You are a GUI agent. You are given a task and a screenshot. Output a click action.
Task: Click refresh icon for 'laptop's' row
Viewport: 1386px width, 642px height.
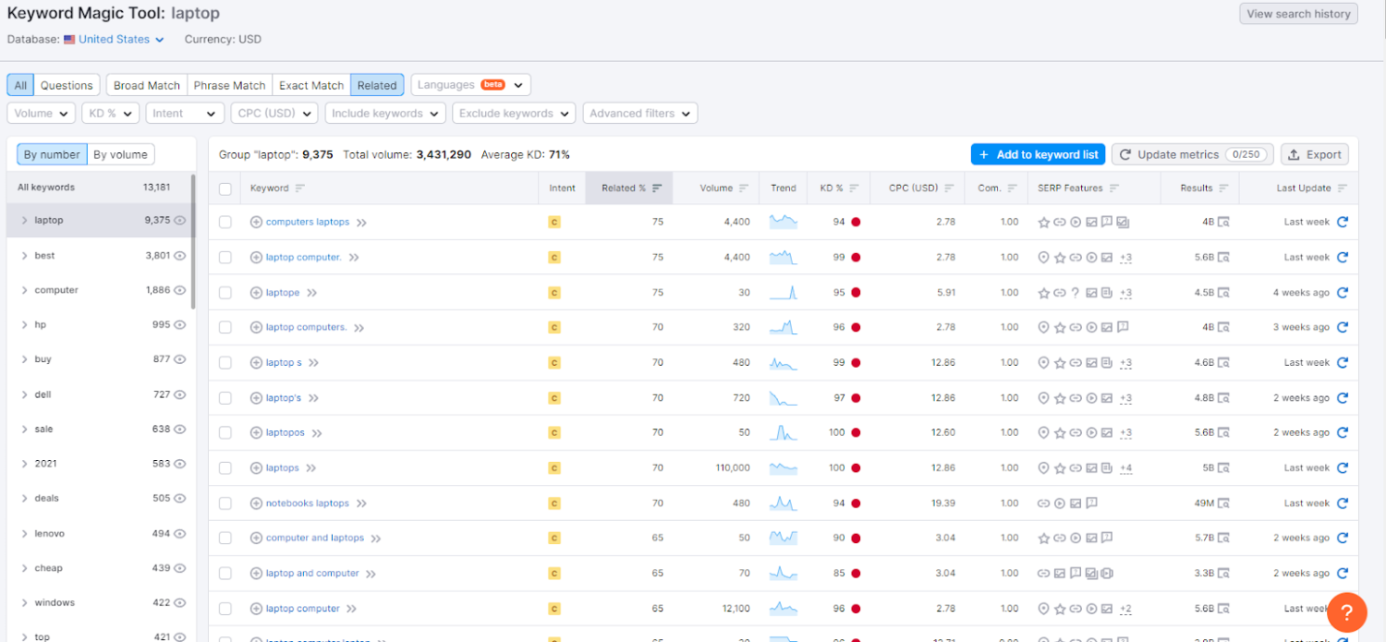[x=1343, y=398]
